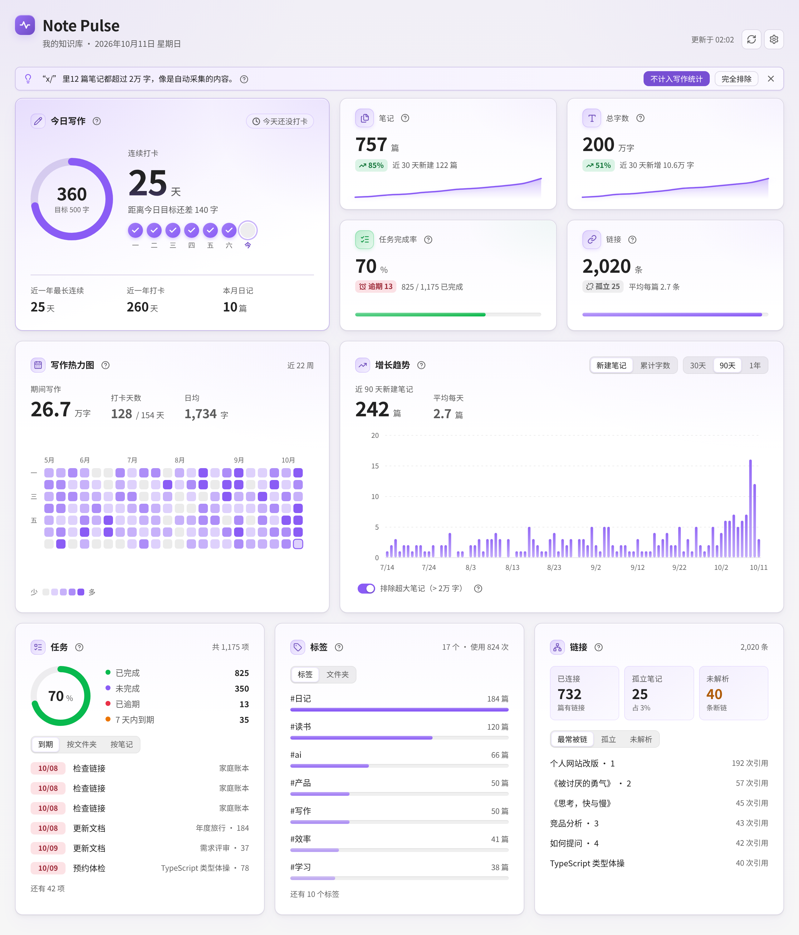Click the tallest bar in trend chart

coord(750,509)
